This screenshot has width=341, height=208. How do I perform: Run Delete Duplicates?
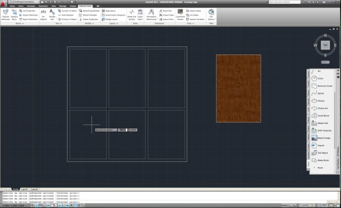pyautogui.click(x=89, y=19)
